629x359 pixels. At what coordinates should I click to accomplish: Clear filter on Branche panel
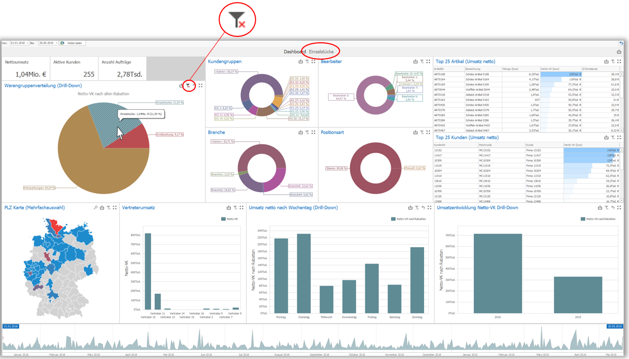point(307,132)
